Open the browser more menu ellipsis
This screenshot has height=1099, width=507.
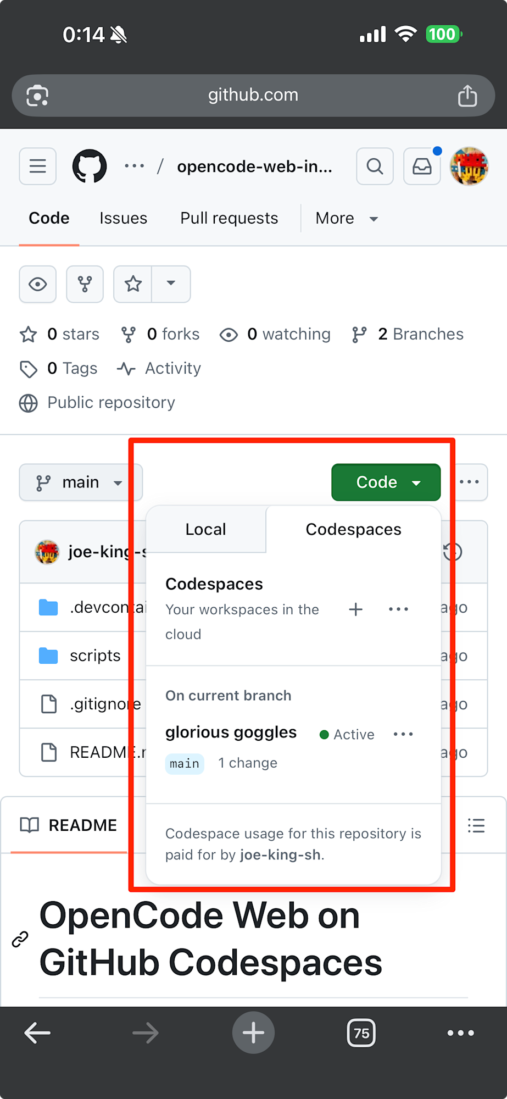coord(460,1033)
